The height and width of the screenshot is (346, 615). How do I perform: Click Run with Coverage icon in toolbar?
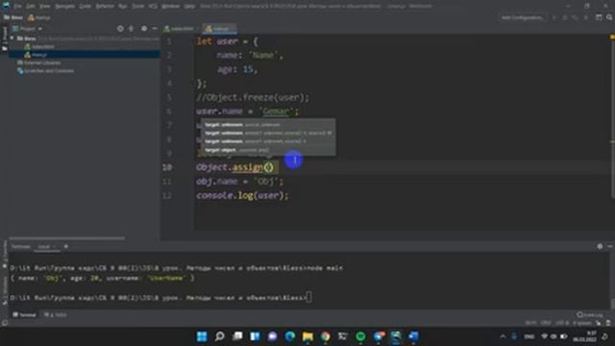(x=575, y=17)
